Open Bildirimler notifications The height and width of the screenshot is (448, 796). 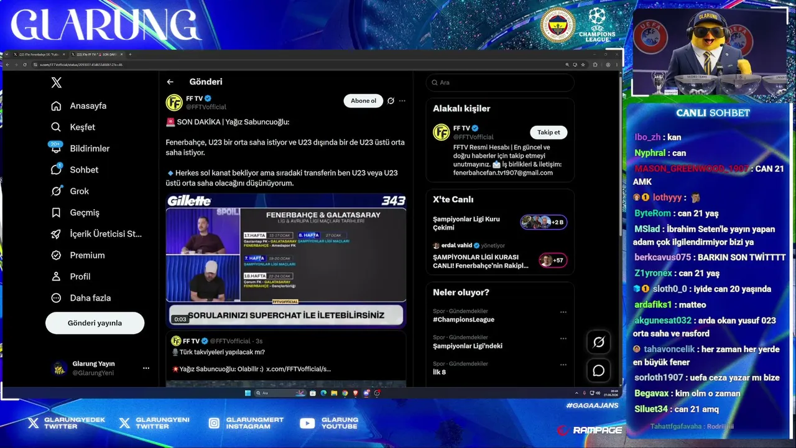[x=90, y=148]
